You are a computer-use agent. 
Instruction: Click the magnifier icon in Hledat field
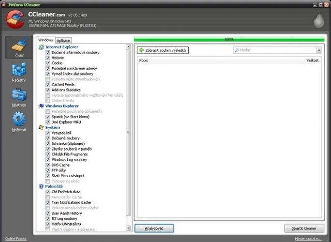[x=237, y=50]
